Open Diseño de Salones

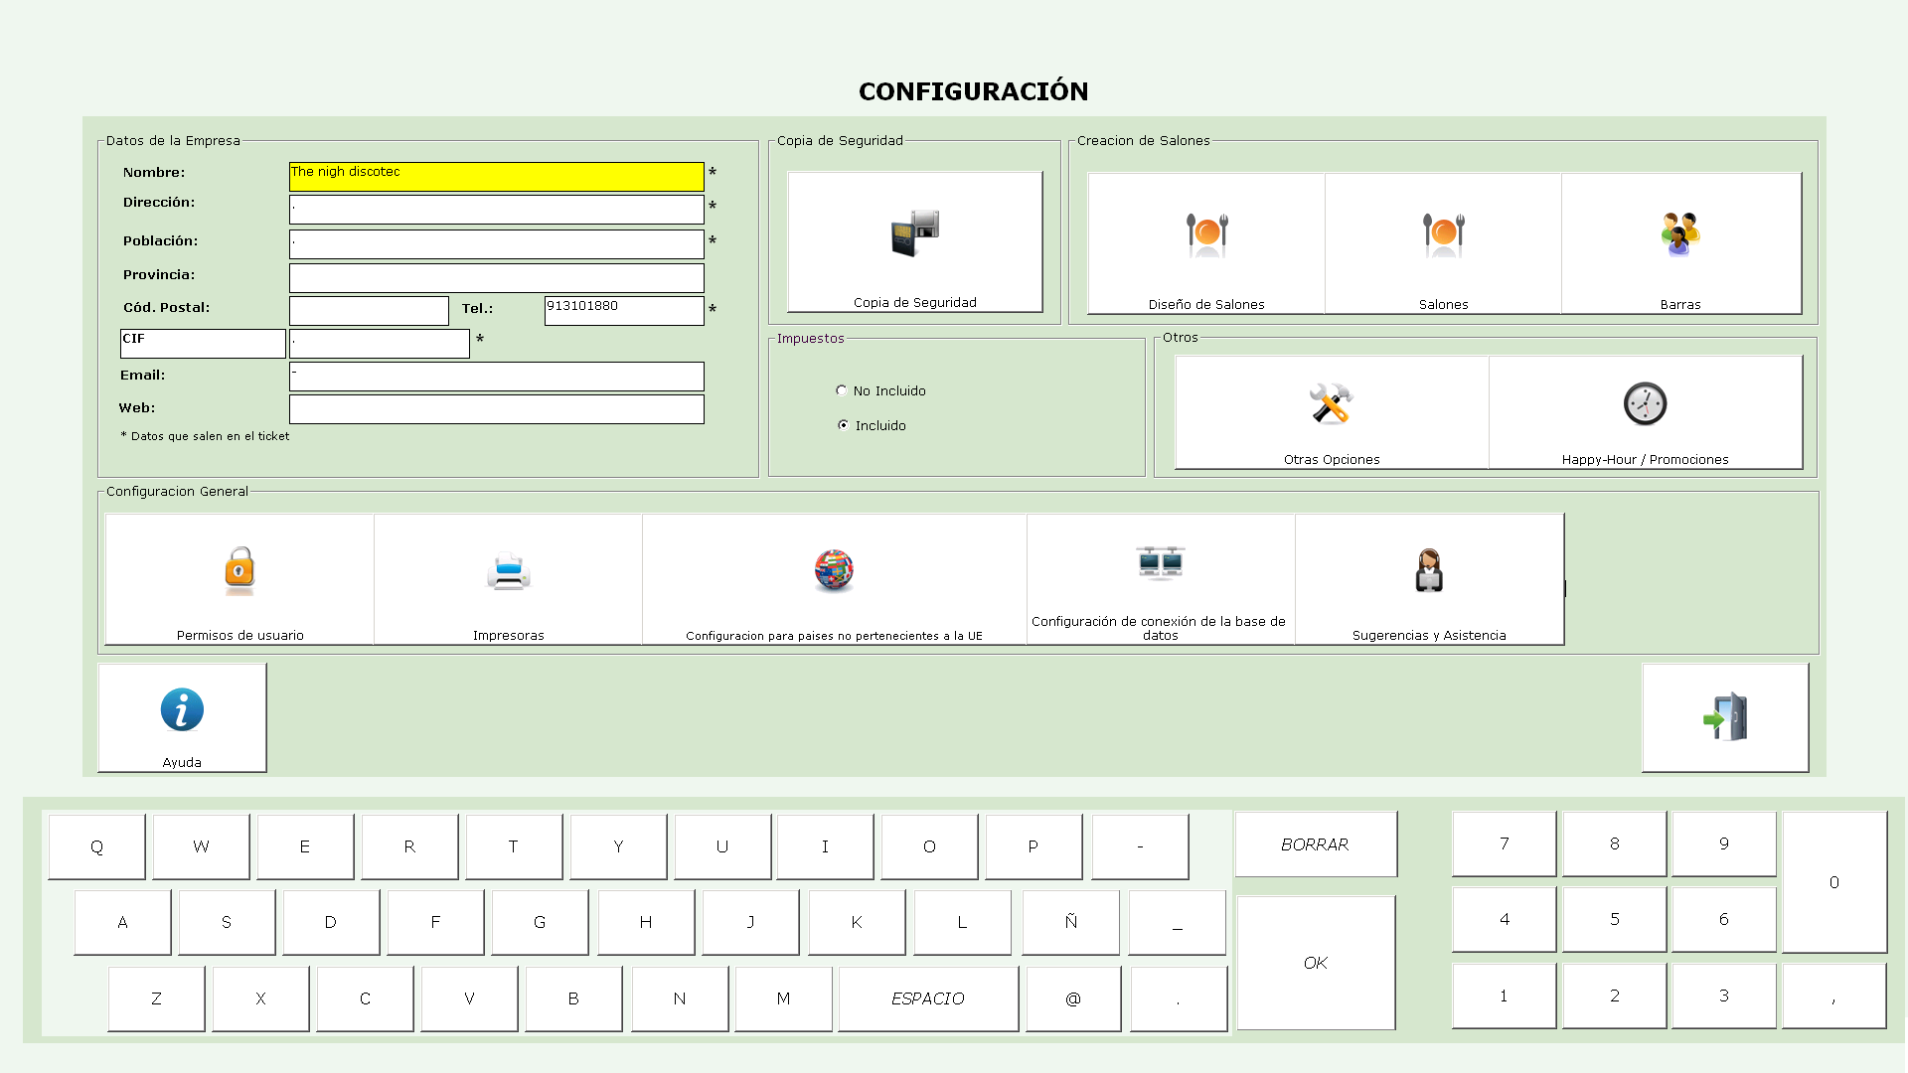coord(1206,234)
